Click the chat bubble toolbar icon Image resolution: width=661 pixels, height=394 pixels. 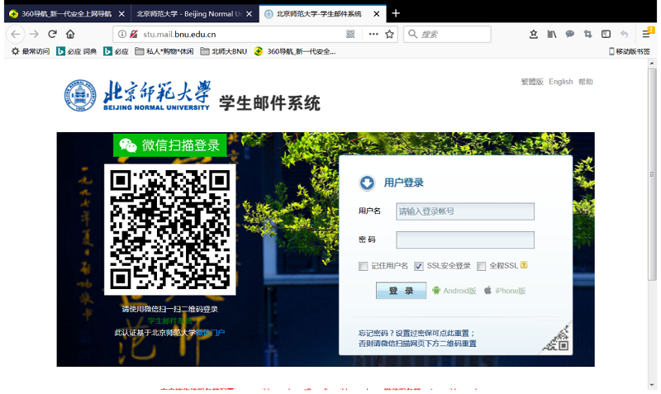click(x=570, y=34)
